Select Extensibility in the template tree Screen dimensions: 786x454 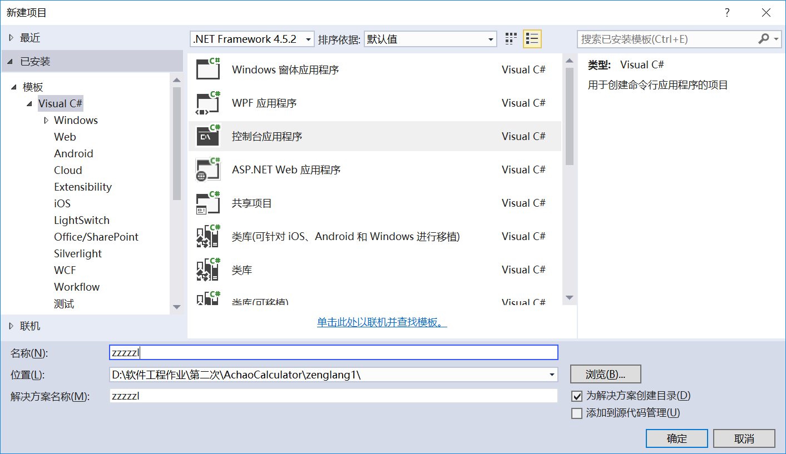point(83,187)
